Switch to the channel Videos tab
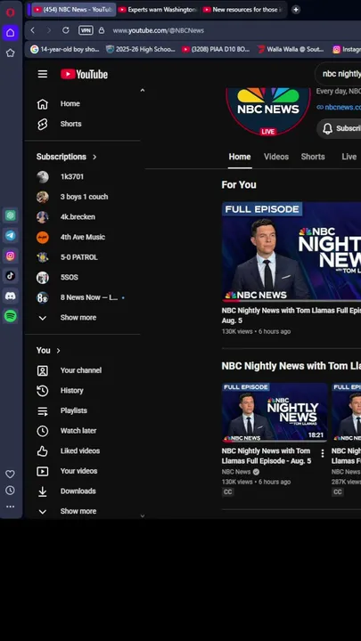 pos(276,157)
